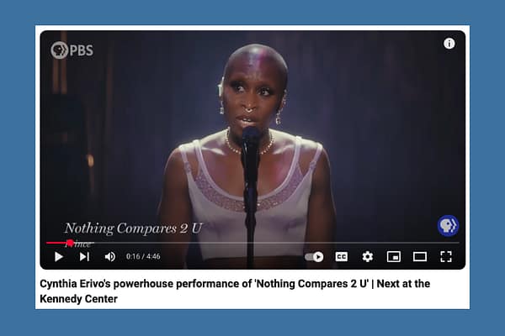Seek by clicking the unplayed gray progress bar
This screenshot has width=505, height=336.
coord(266,243)
